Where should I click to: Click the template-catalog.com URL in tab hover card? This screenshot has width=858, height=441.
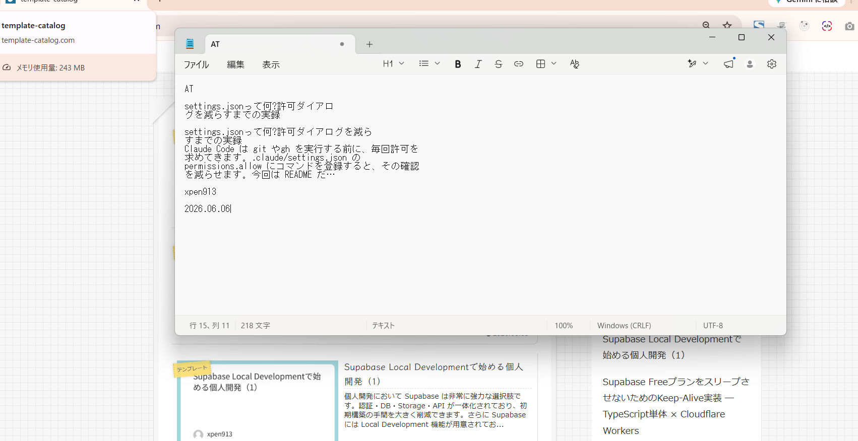pos(38,40)
